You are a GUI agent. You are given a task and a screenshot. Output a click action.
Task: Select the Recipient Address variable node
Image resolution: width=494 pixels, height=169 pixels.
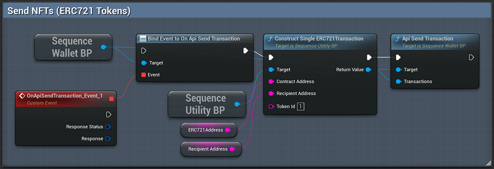(x=208, y=149)
